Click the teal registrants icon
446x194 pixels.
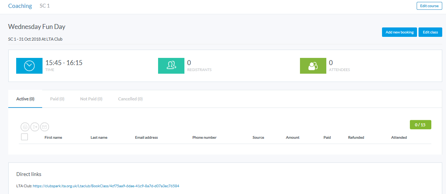tap(171, 66)
